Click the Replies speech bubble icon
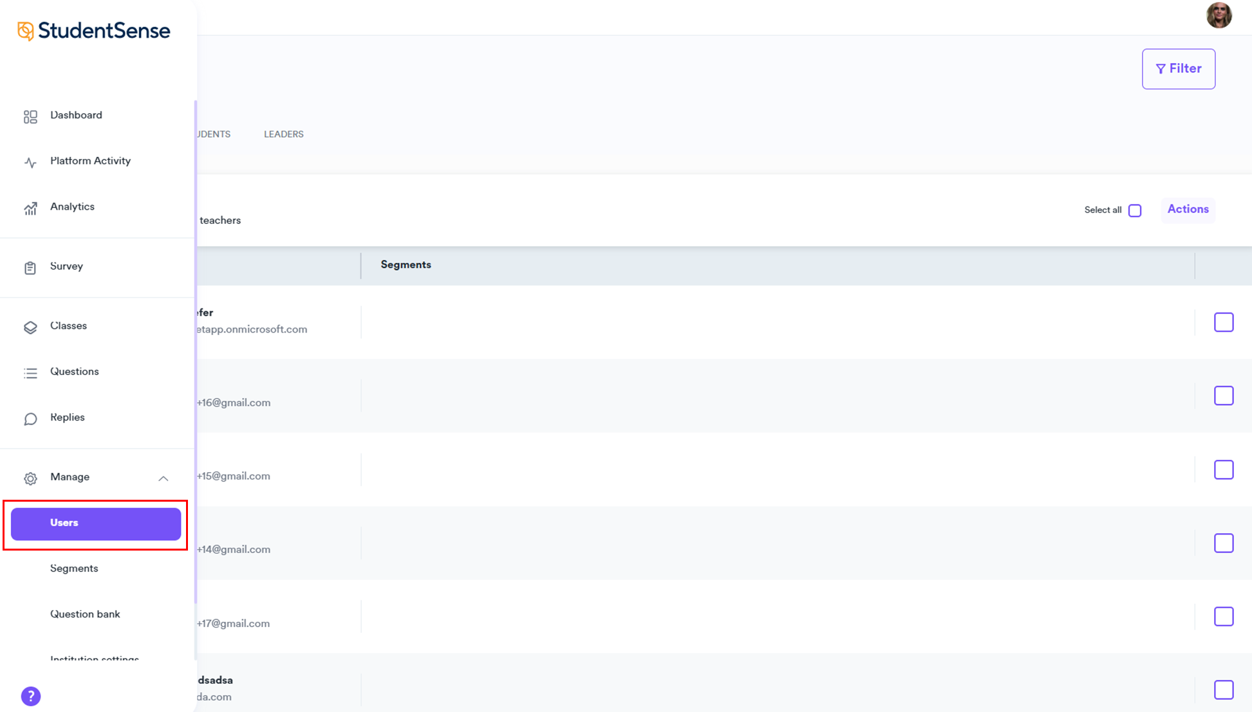1252x712 pixels. (x=30, y=419)
